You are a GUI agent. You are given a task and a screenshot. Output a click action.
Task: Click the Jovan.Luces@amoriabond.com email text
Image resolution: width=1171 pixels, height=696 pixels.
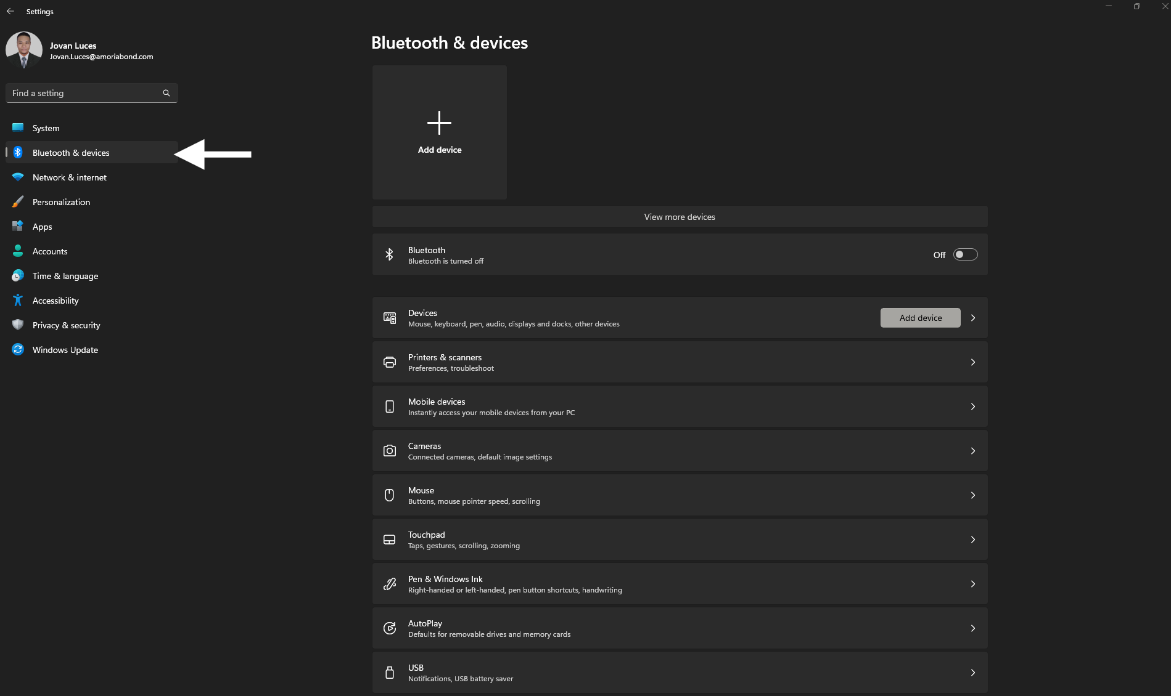101,57
